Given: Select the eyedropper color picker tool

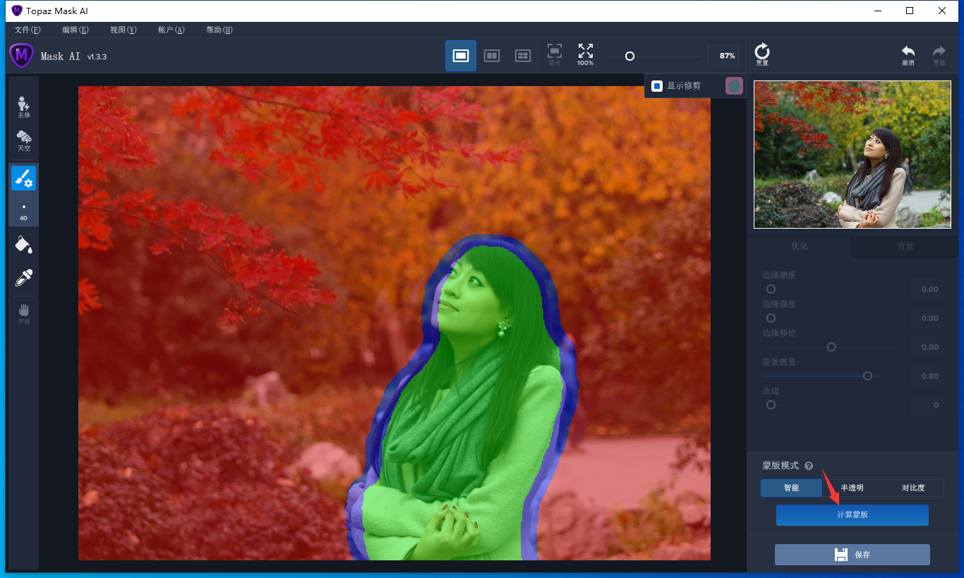Looking at the screenshot, I should pyautogui.click(x=23, y=277).
